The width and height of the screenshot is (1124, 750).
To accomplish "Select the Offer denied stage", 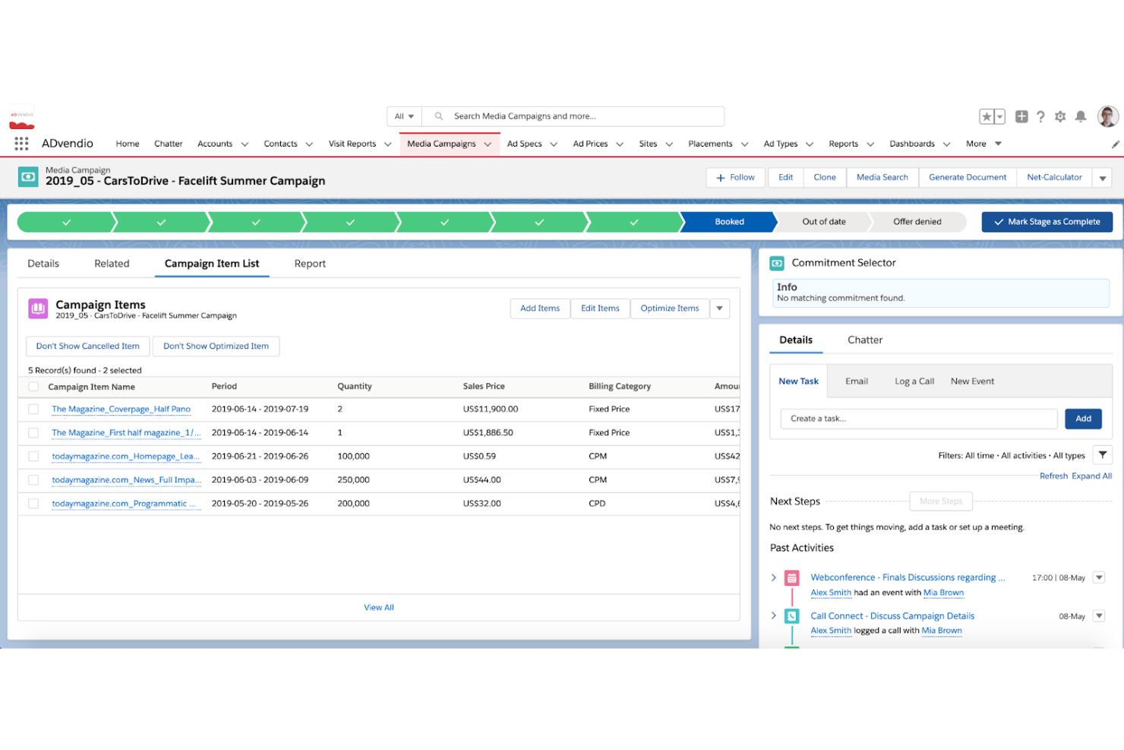I will point(917,222).
